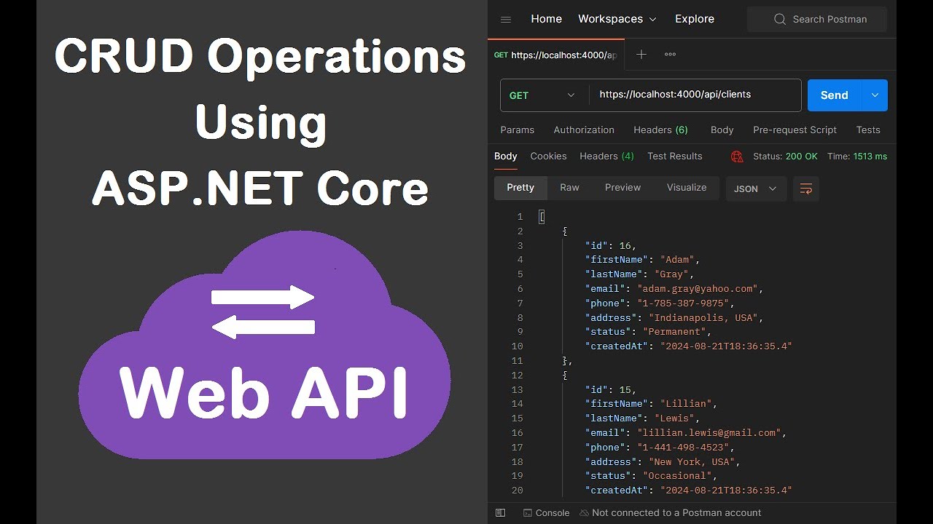Click the "id": 16 line
This screenshot has width=933, height=524.
tap(611, 246)
